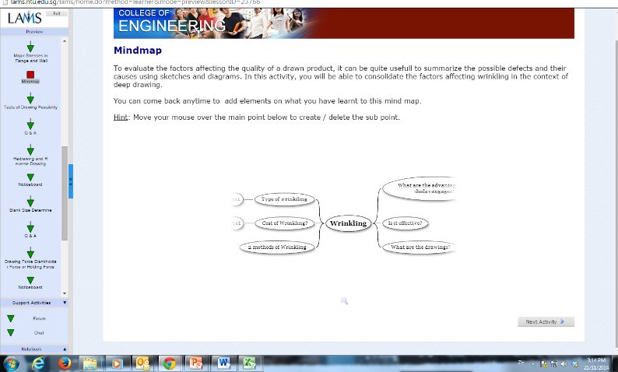Switch to Google Chrome in the taskbar
Viewport: 618px width, 372px height.
coord(170,363)
